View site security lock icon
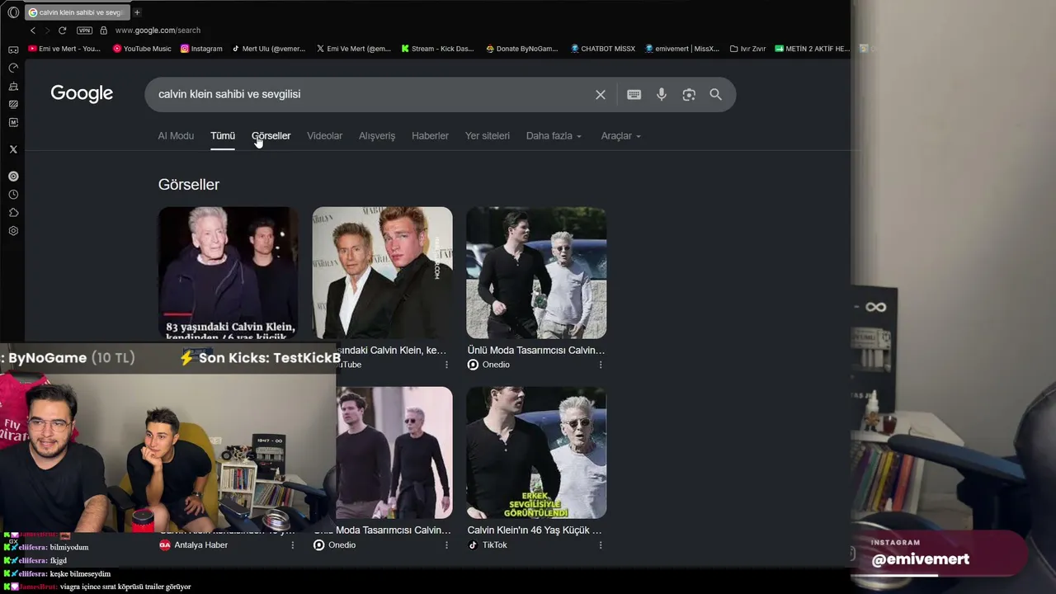 point(103,31)
